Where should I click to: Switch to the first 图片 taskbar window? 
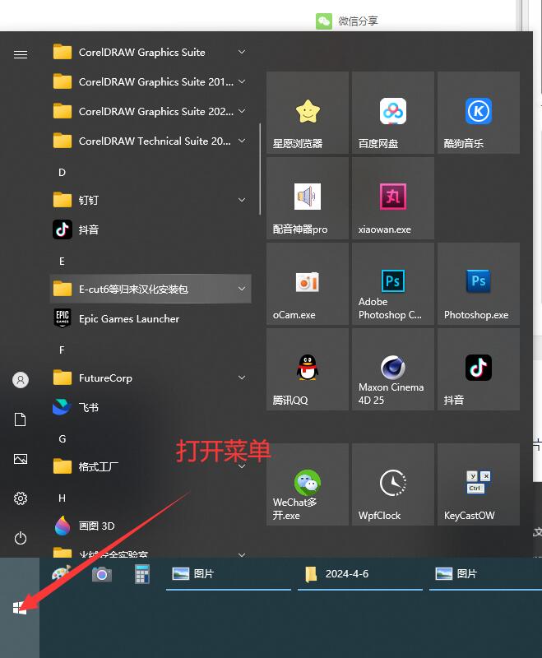coord(229,574)
